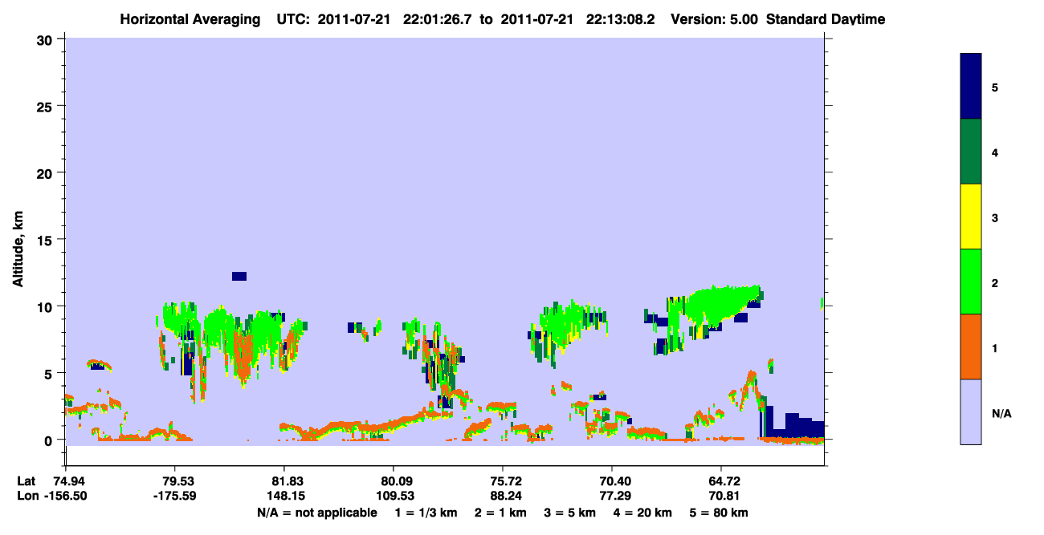Click the bright green level 2 colorbar segment
The image size is (1044, 535).
tap(971, 282)
